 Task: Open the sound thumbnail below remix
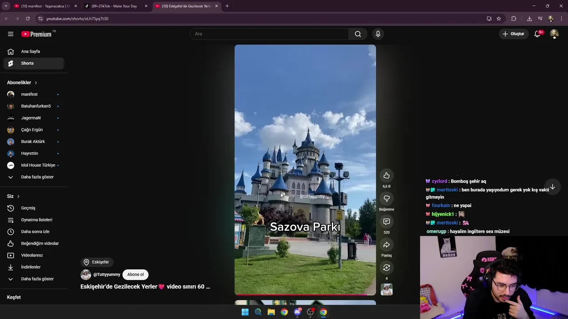pos(387,289)
